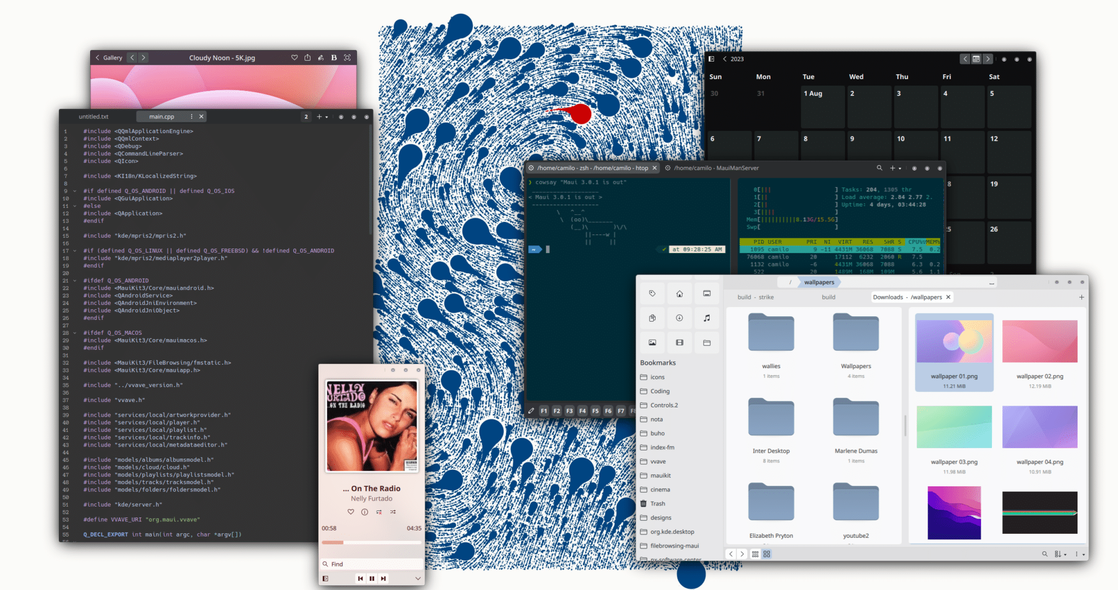
Task: Open search in the terminal window
Action: (879, 168)
